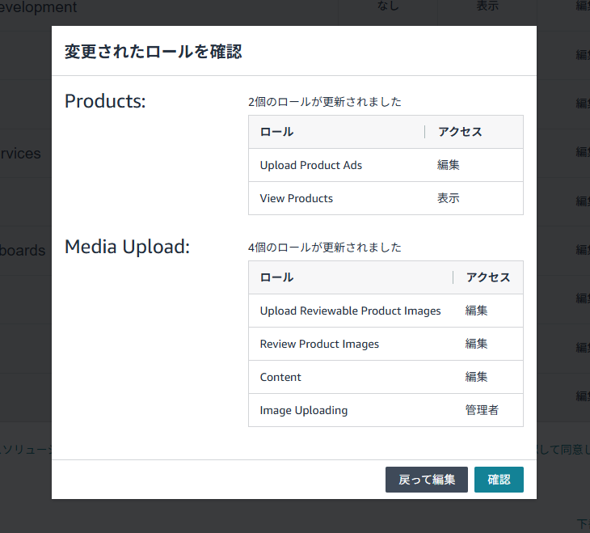The image size is (590, 533).
Task: Click the Review Product Images role
Action: 319,344
